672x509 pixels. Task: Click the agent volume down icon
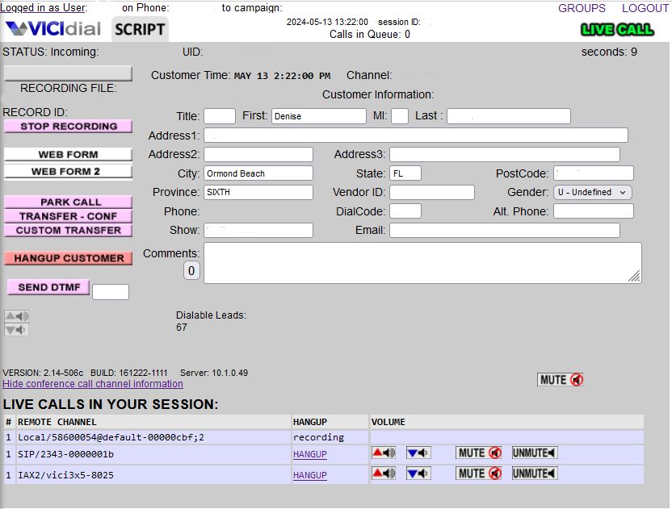[17, 329]
